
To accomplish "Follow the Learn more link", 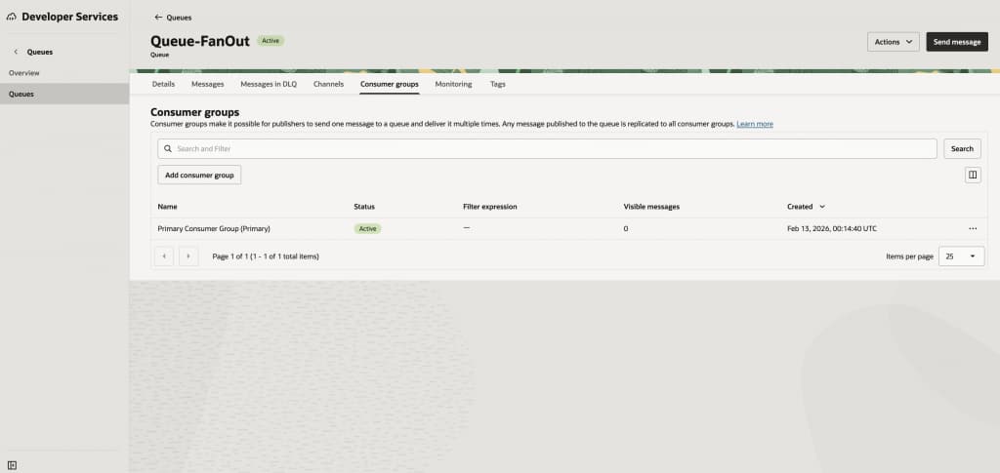I will (755, 124).
